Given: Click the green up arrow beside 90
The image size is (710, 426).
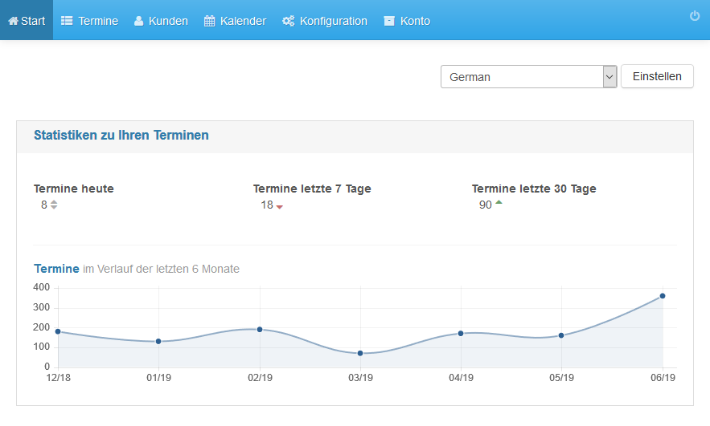Looking at the screenshot, I should click(x=499, y=202).
